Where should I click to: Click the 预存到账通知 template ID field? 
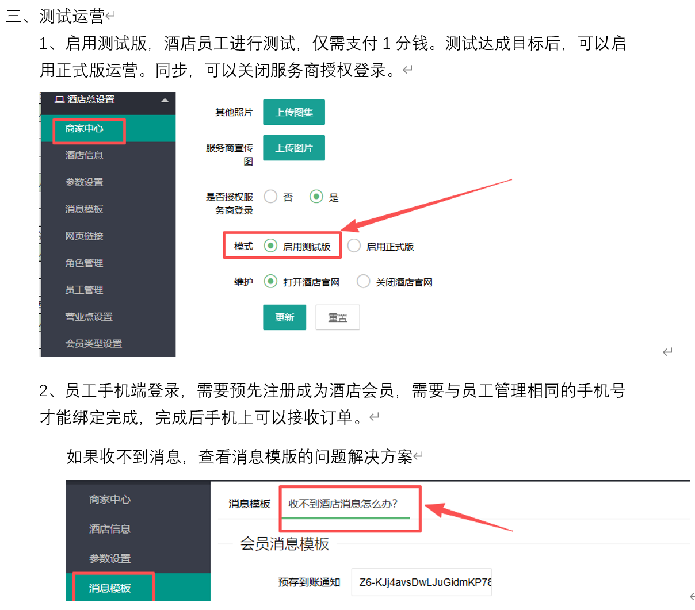coord(422,582)
